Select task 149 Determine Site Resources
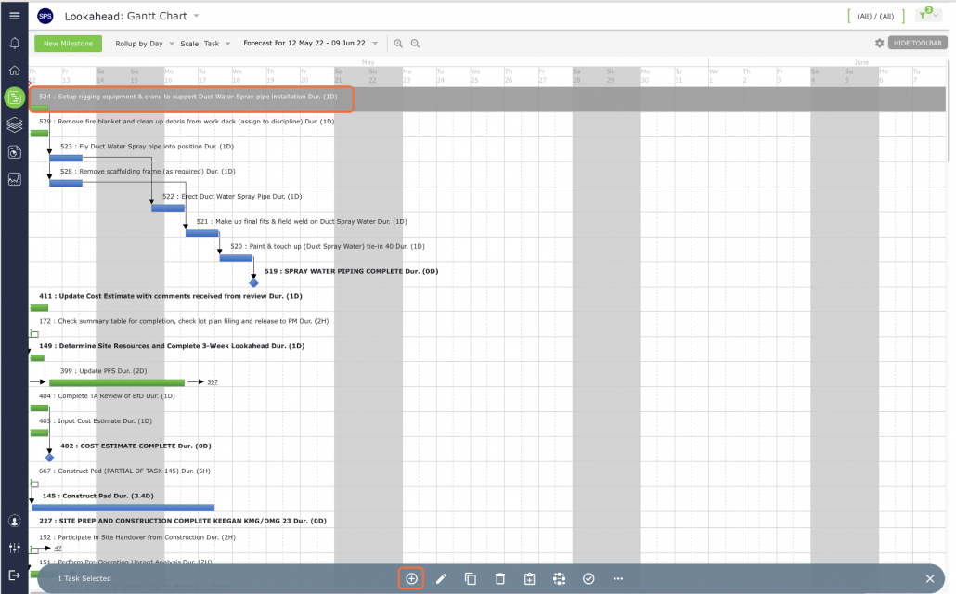This screenshot has height=594, width=956. pos(172,346)
